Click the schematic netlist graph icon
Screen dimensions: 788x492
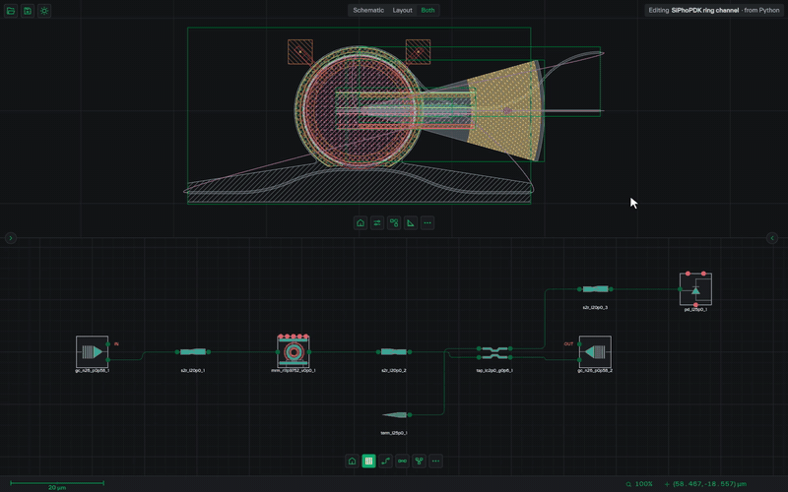(x=420, y=461)
